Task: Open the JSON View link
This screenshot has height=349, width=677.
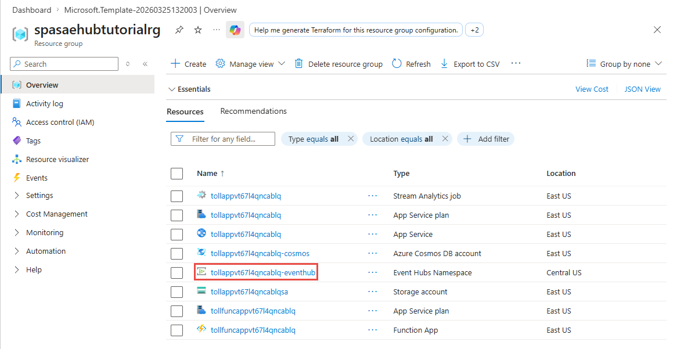Action: [643, 89]
